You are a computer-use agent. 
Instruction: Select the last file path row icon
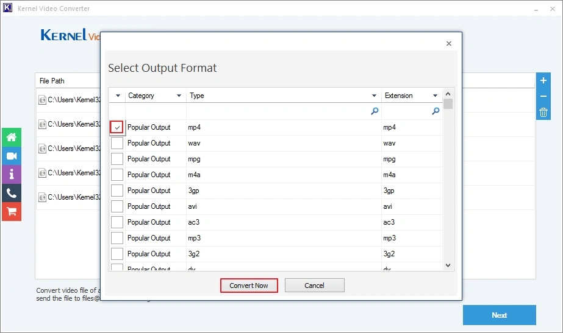point(42,197)
